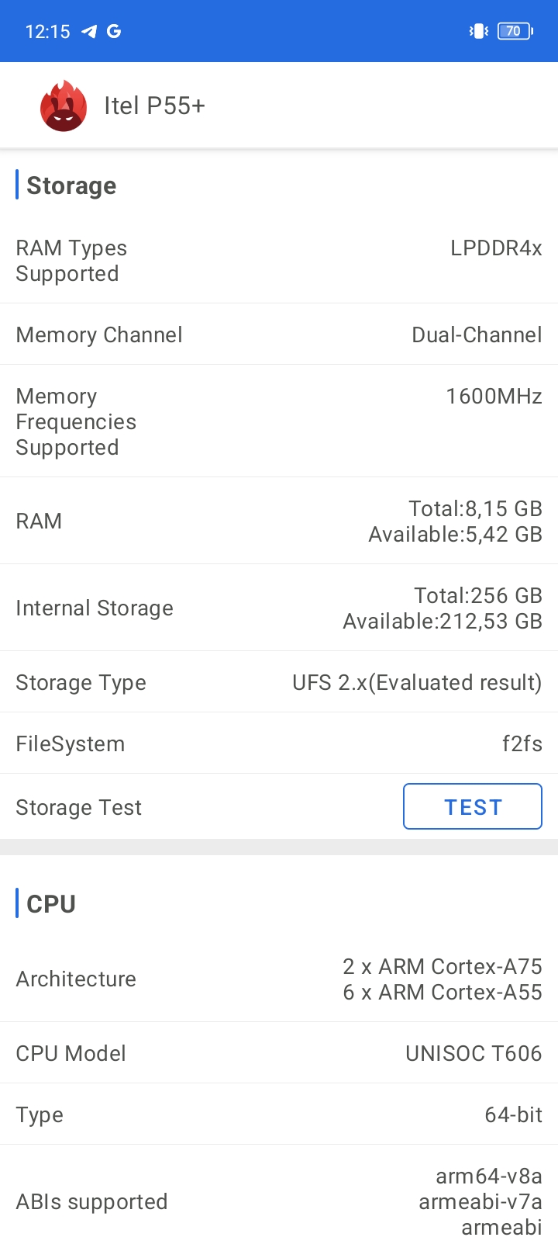Select the FileSystem f2fs row

(279, 743)
